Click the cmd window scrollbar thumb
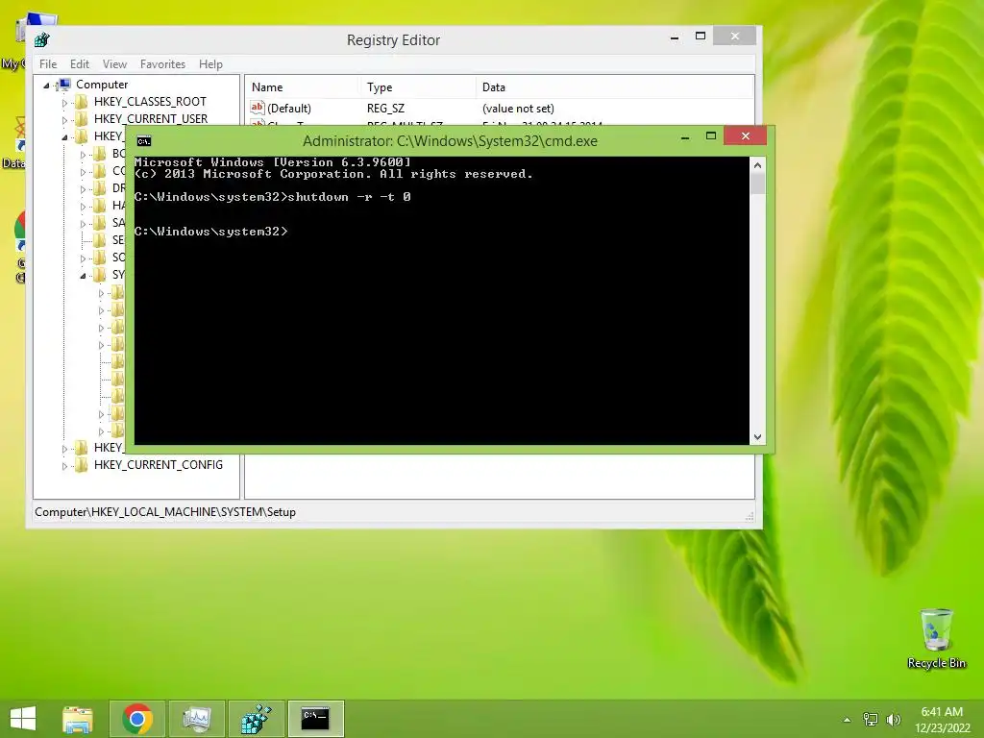 pos(757,184)
